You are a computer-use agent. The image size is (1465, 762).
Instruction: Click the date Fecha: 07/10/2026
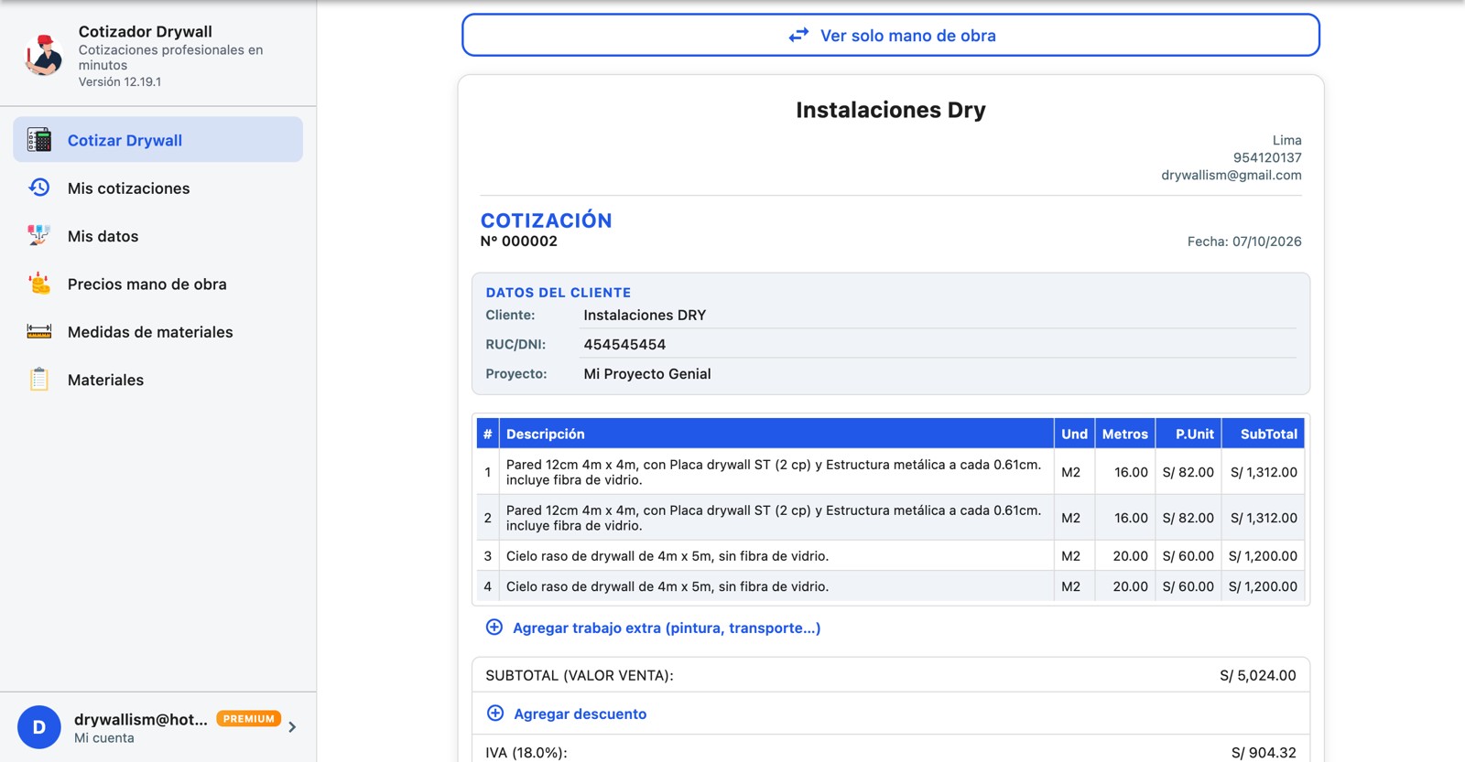pos(1244,241)
